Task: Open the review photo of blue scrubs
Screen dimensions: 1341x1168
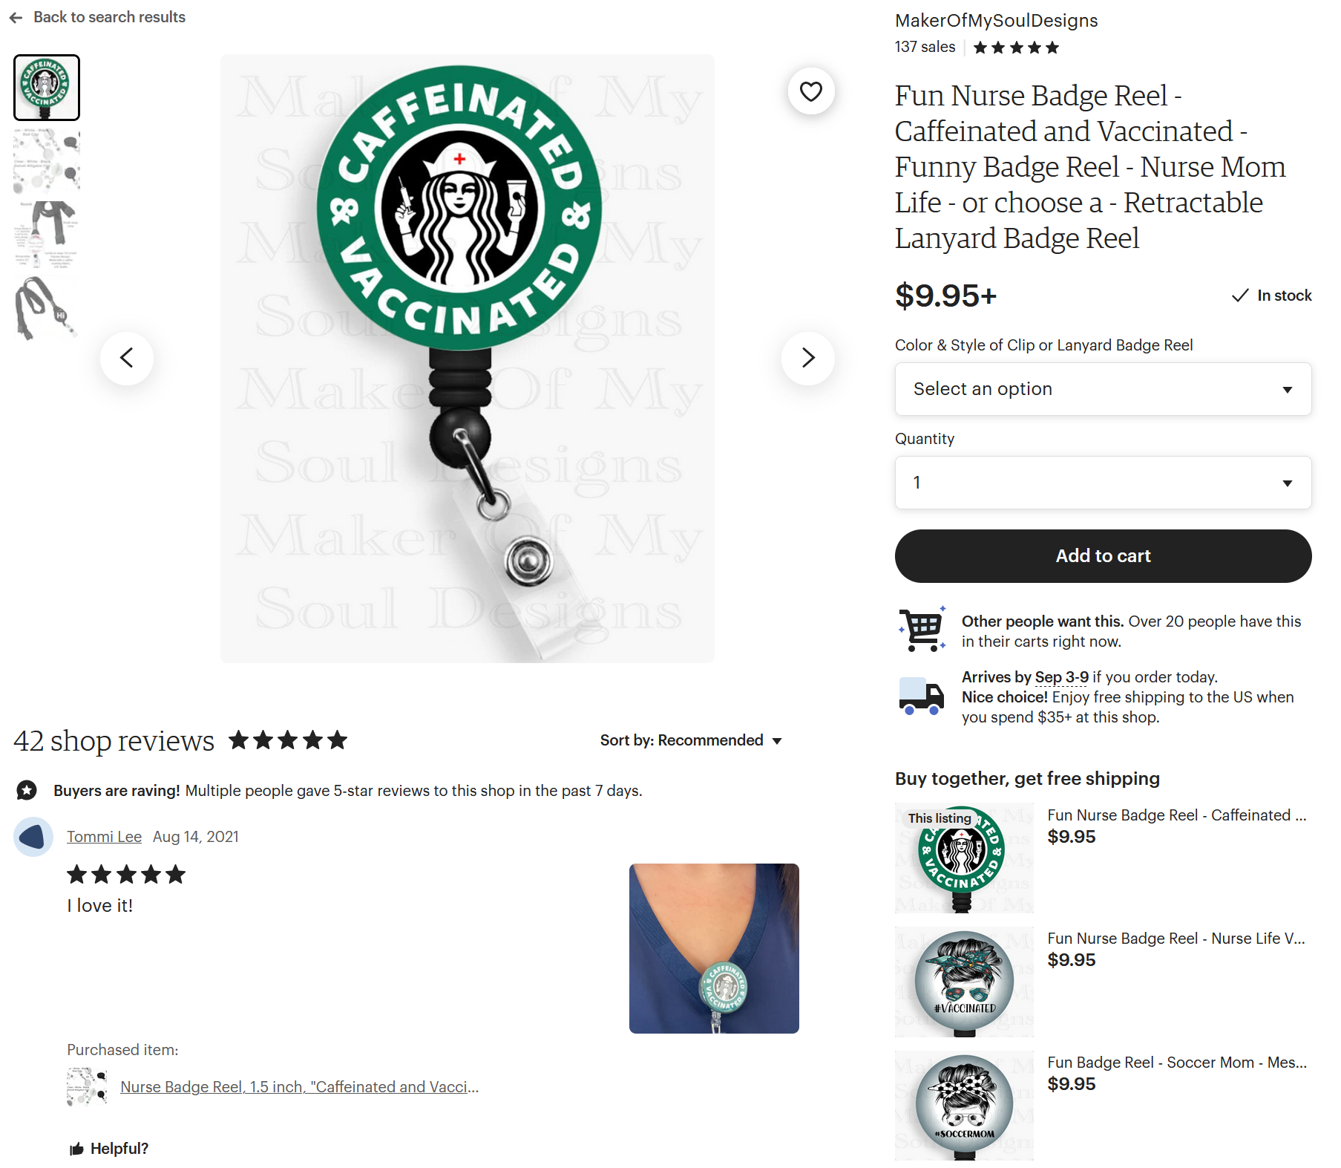Action: point(714,948)
